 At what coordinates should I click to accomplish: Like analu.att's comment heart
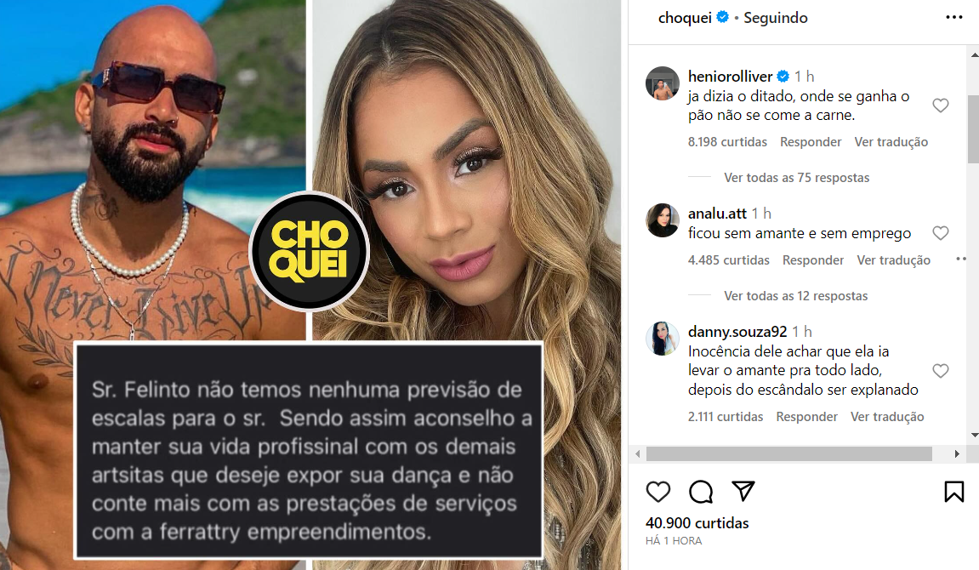coord(940,233)
